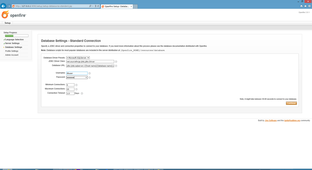Click heading 'Database Settings - Standard Connection'
This screenshot has width=312, height=170.
click(71, 41)
